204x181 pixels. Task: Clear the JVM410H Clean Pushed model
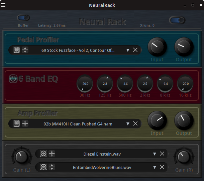point(135,124)
